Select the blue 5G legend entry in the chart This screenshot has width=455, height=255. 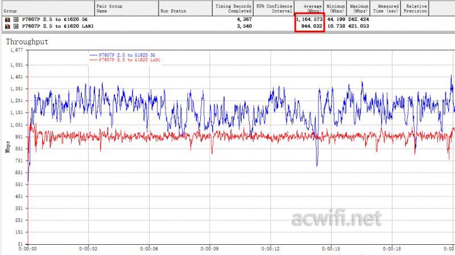click(122, 55)
